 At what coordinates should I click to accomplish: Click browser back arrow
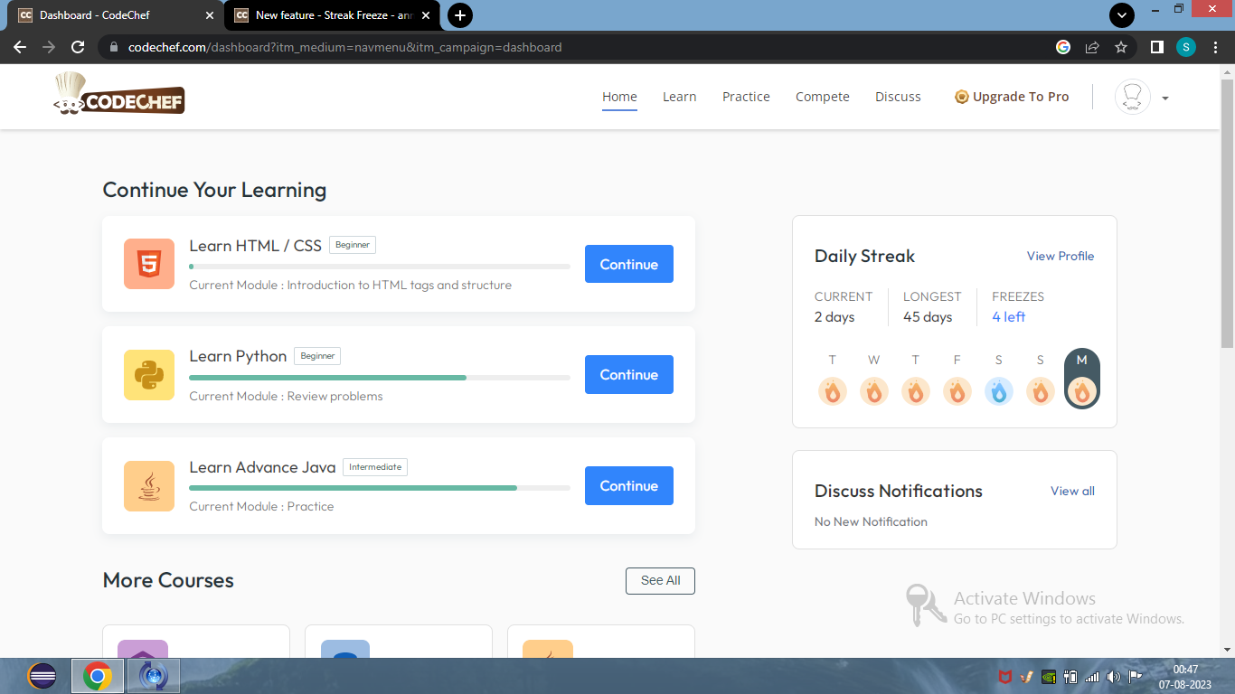(20, 47)
